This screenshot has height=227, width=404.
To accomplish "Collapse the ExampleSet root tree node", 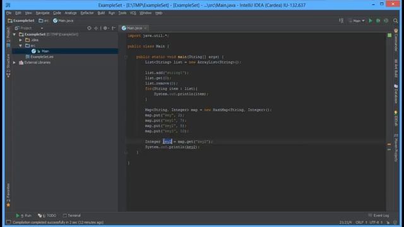I will point(15,34).
